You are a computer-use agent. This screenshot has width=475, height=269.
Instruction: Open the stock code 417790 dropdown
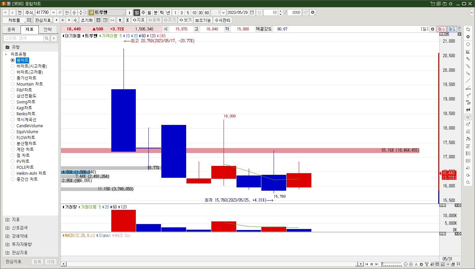pyautogui.click(x=53, y=13)
